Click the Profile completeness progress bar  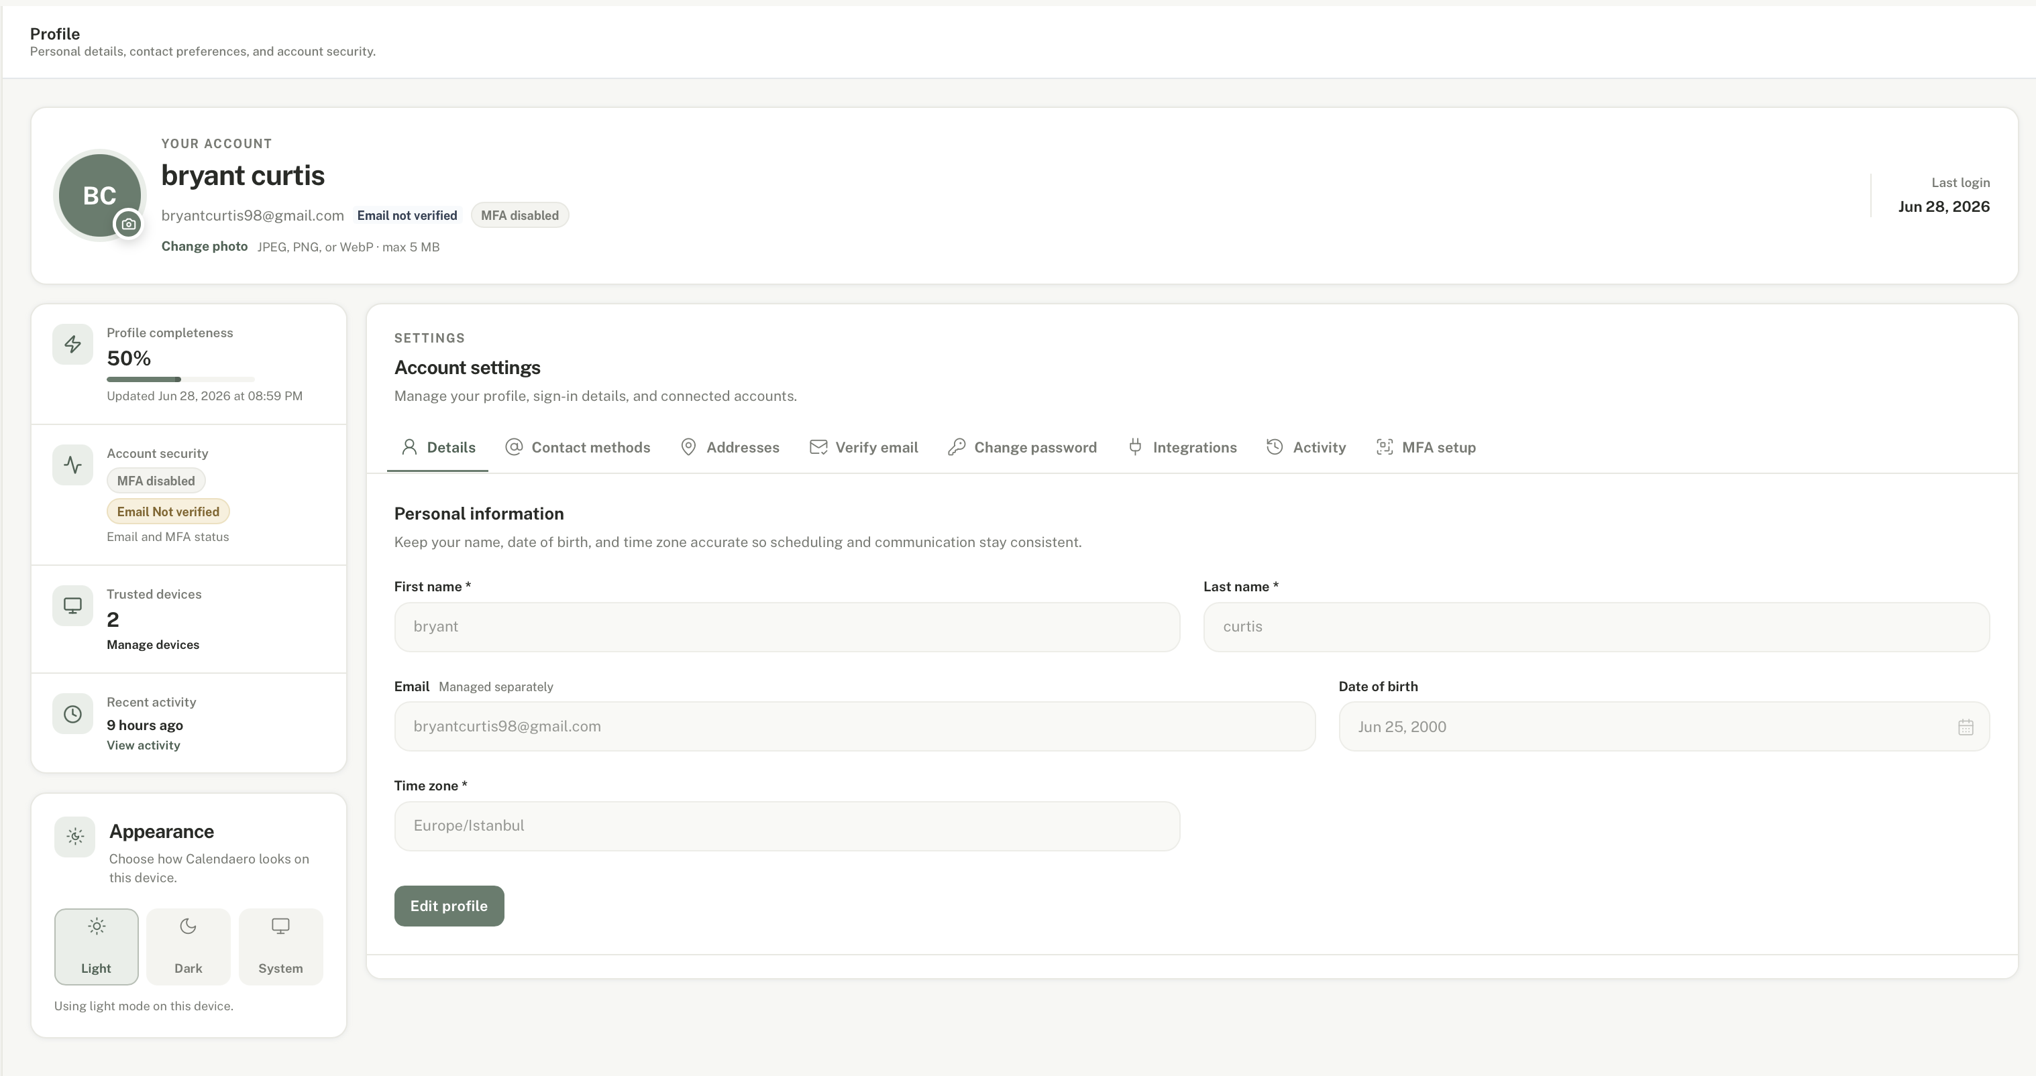[181, 379]
